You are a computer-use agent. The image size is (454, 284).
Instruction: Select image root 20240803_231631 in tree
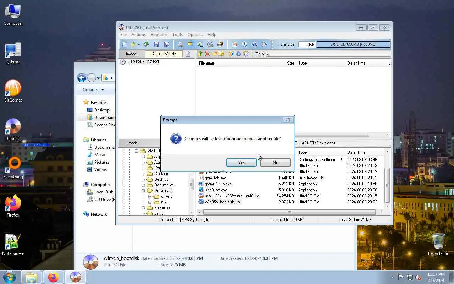(143, 62)
